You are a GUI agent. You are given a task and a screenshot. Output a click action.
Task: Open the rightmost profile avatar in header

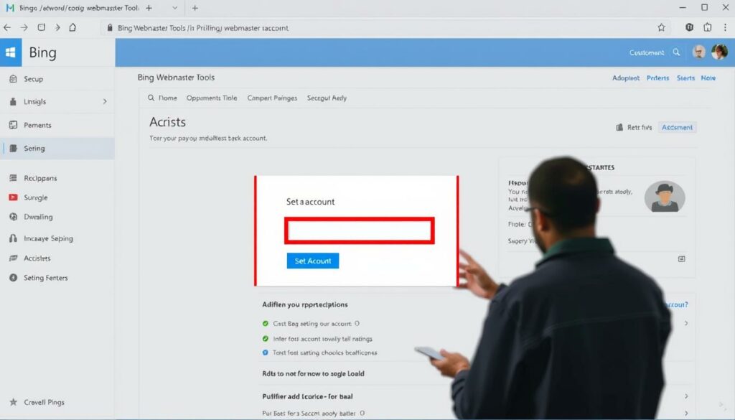[x=719, y=52]
